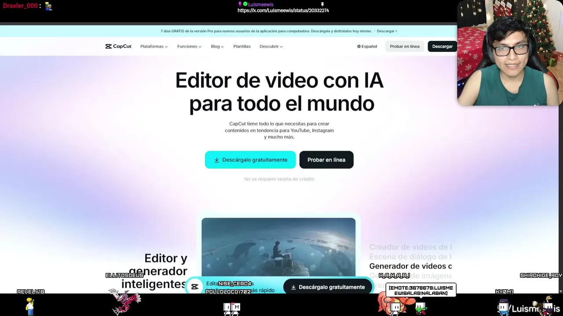Click the Descargar link in top banner
The image size is (563, 316).
tap(387, 31)
